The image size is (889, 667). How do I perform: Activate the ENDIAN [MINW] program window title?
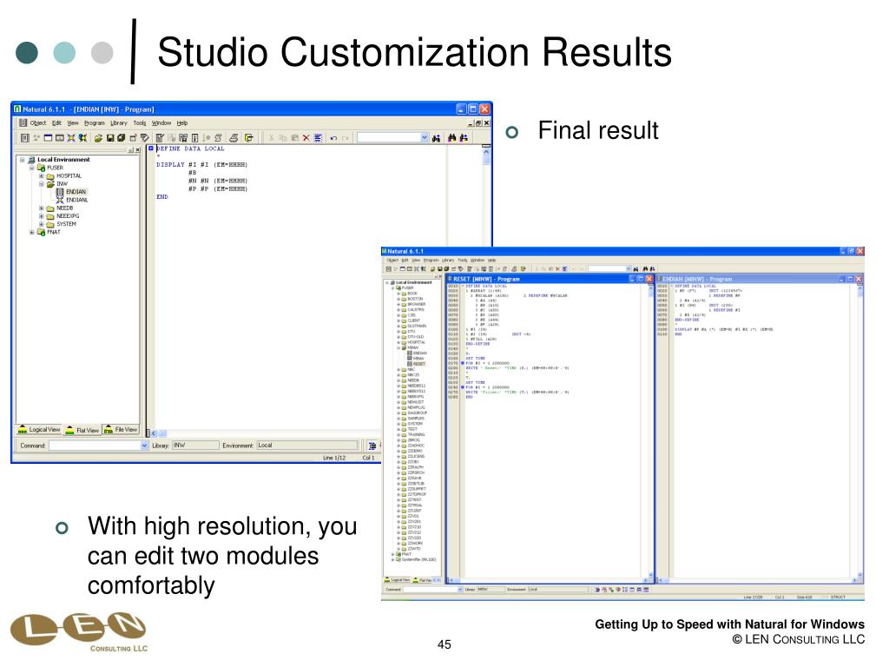pyautogui.click(x=697, y=279)
